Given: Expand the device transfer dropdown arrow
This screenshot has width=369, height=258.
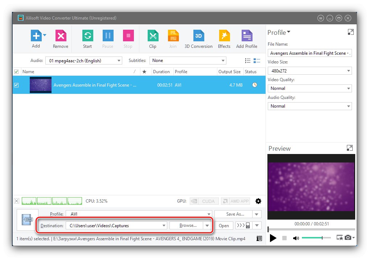Looking at the screenshot, I should pyautogui.click(x=257, y=226).
